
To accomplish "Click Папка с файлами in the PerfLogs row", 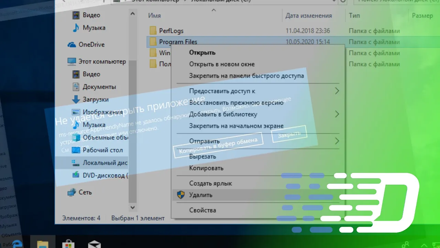I will click(x=374, y=31).
